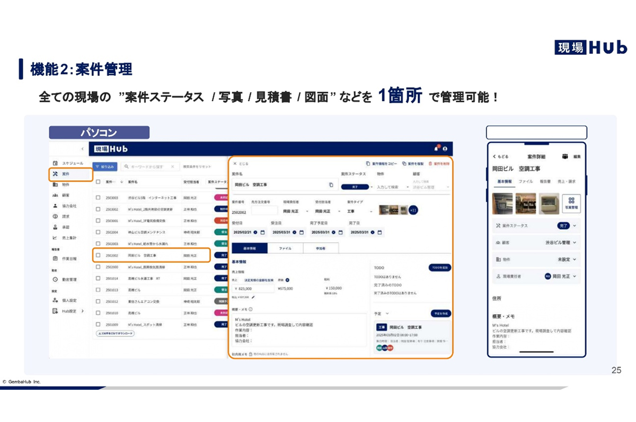
Task: Tick the select-all checkbox in the list header
Action: point(98,182)
